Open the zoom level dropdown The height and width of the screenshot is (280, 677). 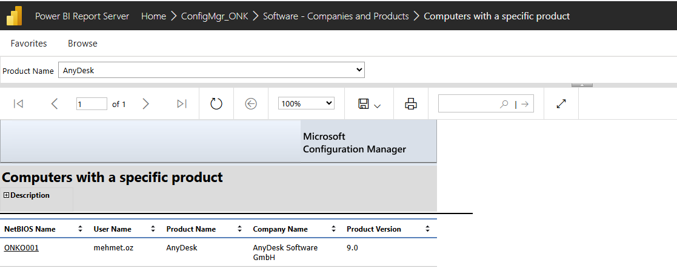click(x=306, y=103)
